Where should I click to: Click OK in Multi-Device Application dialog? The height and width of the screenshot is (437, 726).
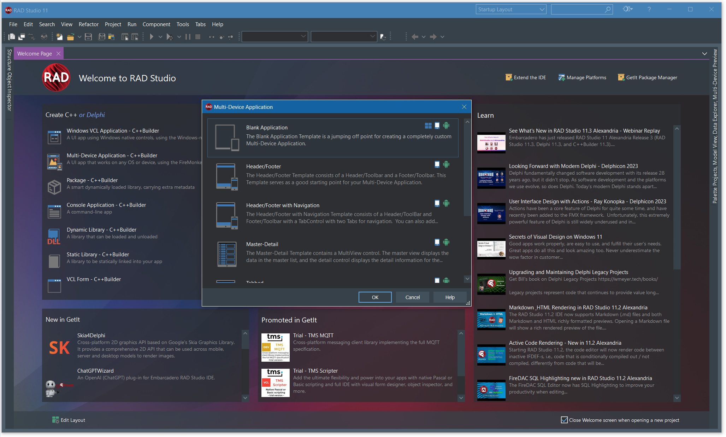click(x=375, y=297)
